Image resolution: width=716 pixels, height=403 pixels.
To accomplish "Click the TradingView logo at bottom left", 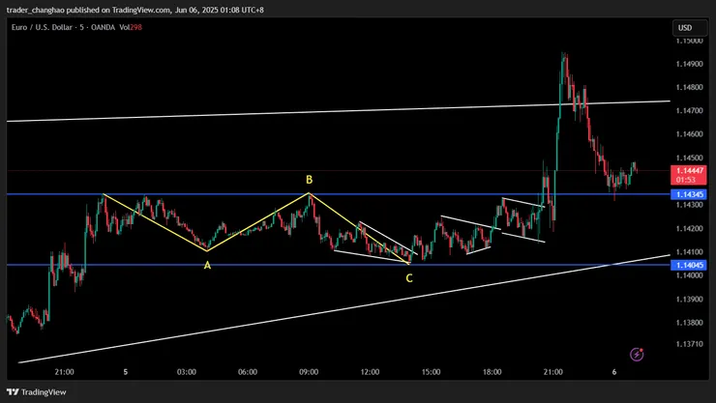I will click(x=37, y=392).
